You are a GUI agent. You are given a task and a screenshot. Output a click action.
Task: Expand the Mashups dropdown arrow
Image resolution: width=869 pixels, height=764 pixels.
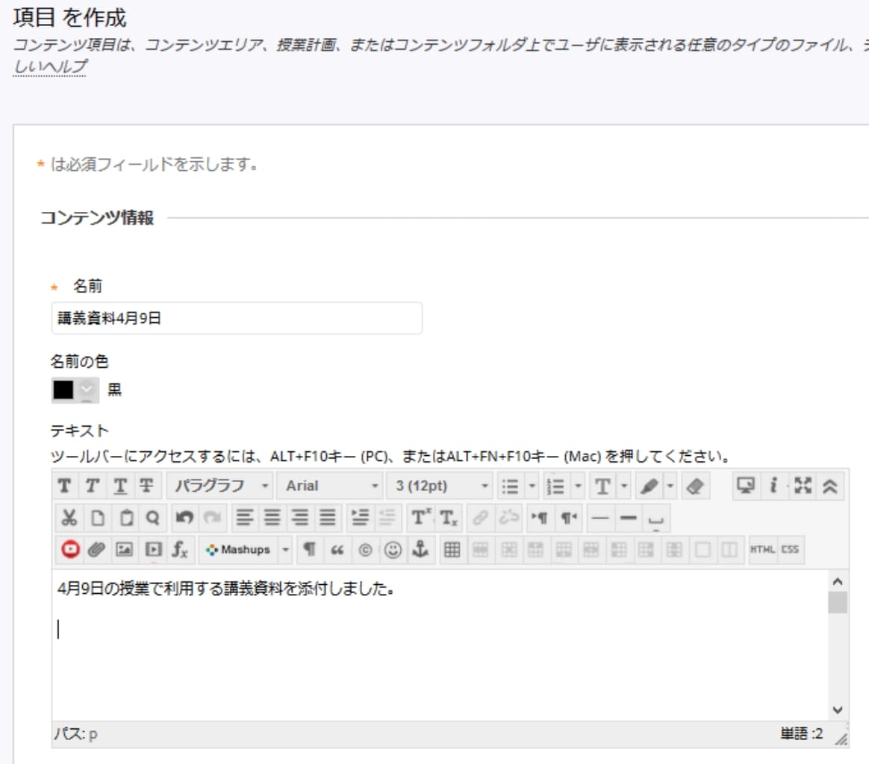pyautogui.click(x=285, y=550)
